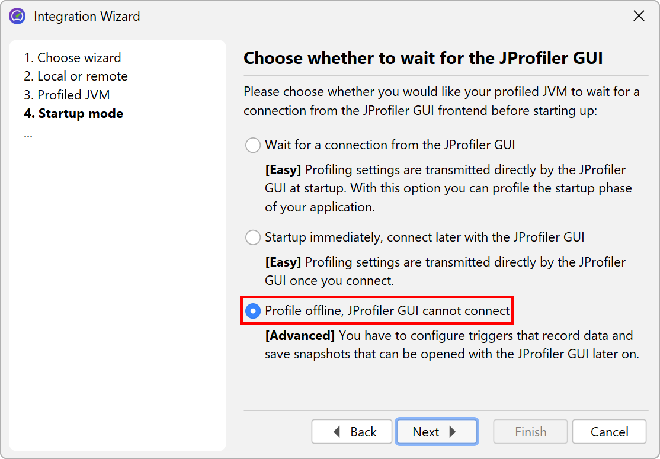The width and height of the screenshot is (660, 459).
Task: Choose 'Startup immediately, connect later' radio option
Action: coord(253,237)
